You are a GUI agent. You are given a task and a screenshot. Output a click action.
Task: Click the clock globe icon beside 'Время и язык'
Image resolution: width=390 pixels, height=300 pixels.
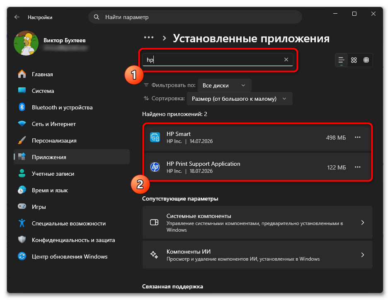point(22,190)
